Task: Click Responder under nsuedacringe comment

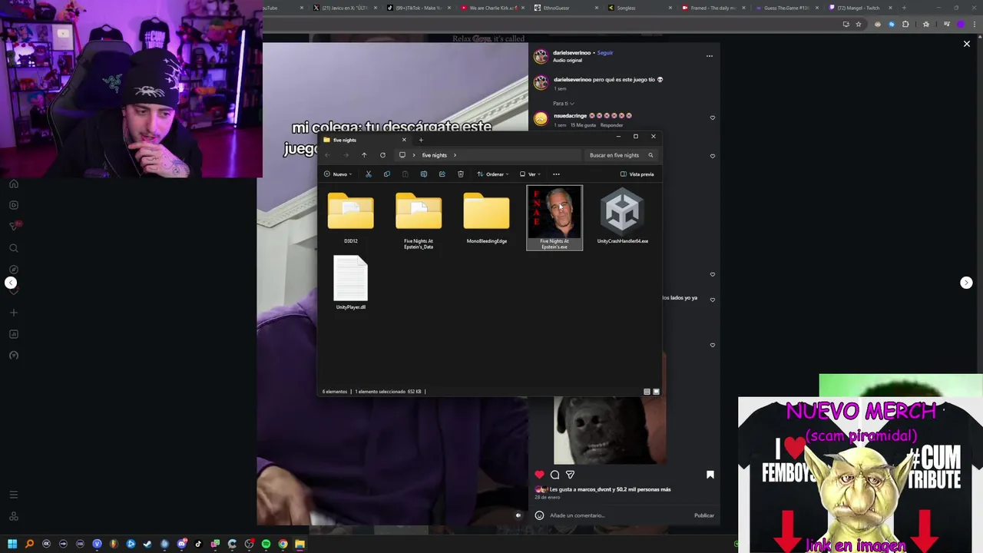Action: (x=612, y=125)
